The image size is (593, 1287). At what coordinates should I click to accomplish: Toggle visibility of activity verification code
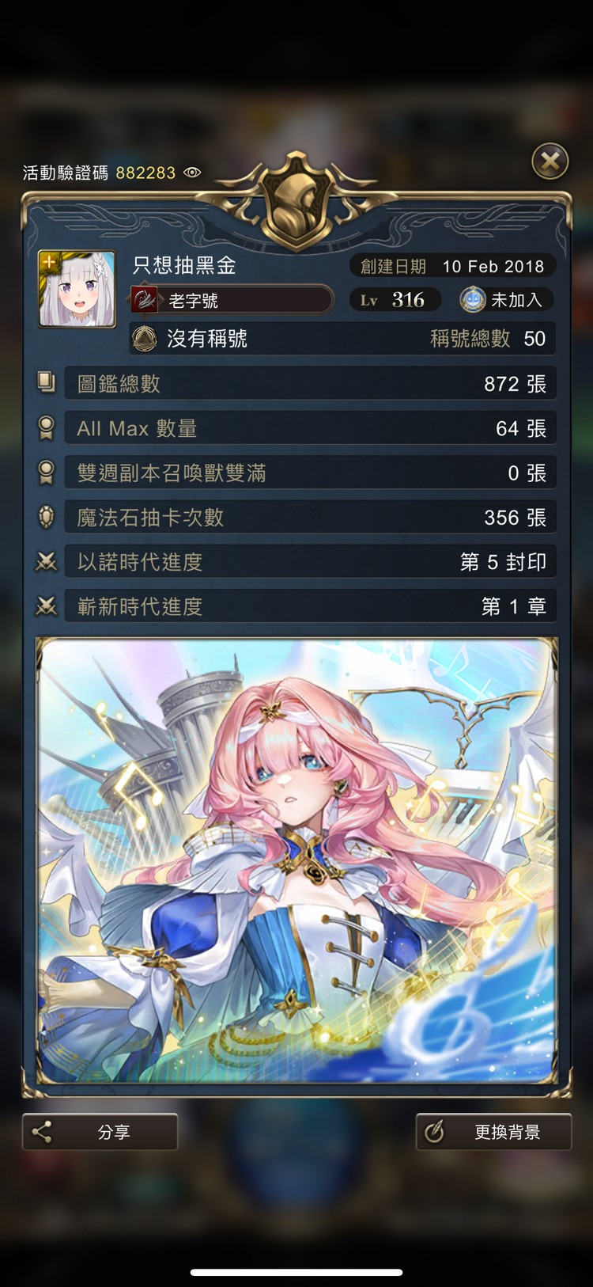[192, 173]
